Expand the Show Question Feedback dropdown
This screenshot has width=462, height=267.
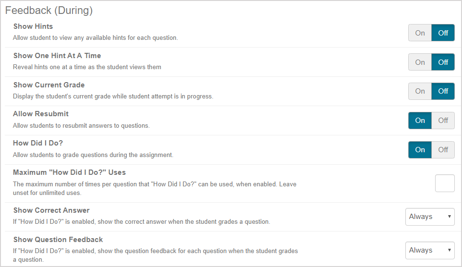click(x=430, y=250)
